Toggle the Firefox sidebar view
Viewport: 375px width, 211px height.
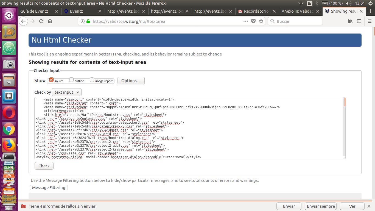coord(359,21)
